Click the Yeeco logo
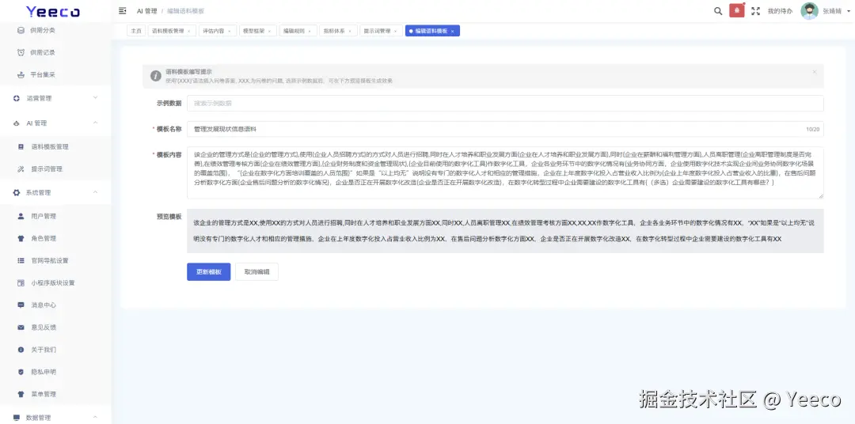This screenshot has height=424, width=855. [53, 11]
